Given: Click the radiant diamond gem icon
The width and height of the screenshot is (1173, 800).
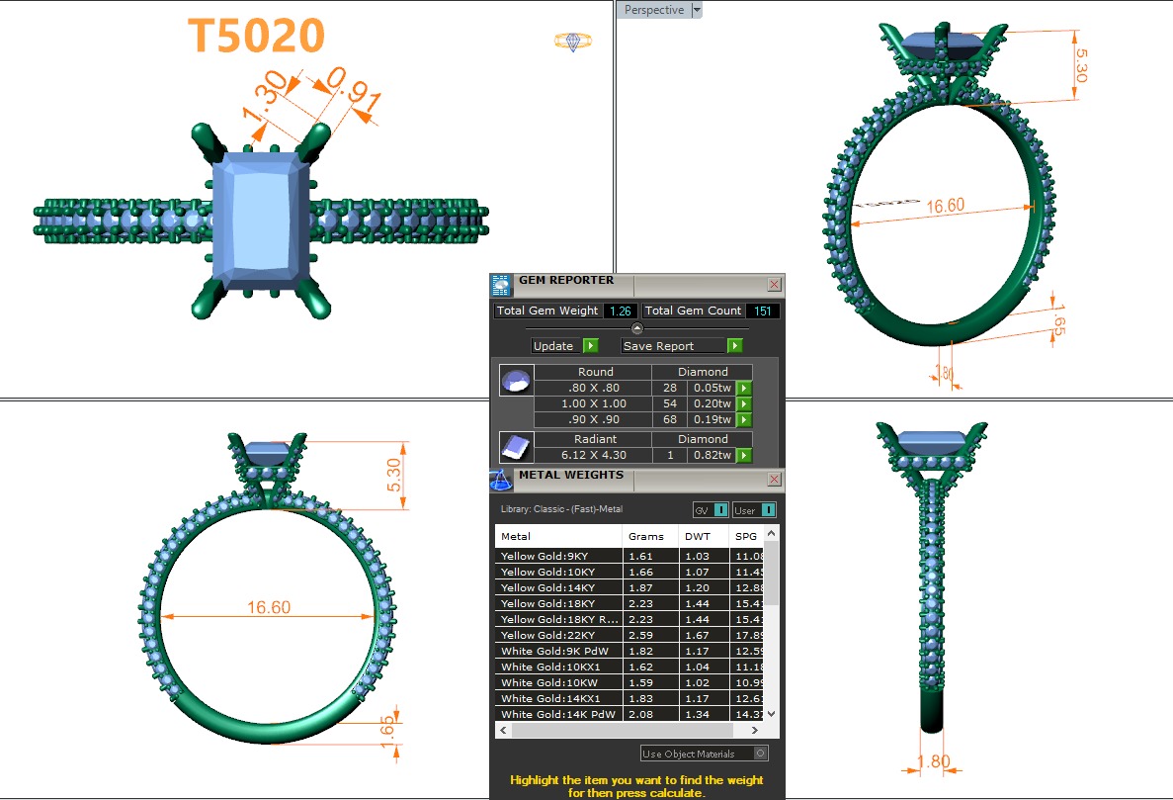Looking at the screenshot, I should pyautogui.click(x=515, y=448).
